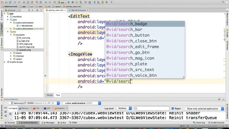Click the clear logcat trash icon
Image resolution: width=229 pixels, height=129 pixels.
pyautogui.click(x=10, y=114)
